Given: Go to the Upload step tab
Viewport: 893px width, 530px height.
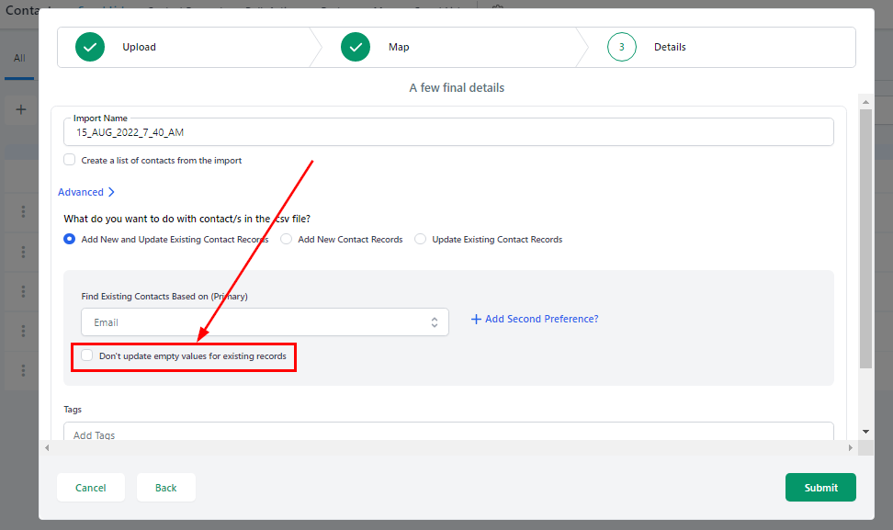Looking at the screenshot, I should [x=139, y=47].
